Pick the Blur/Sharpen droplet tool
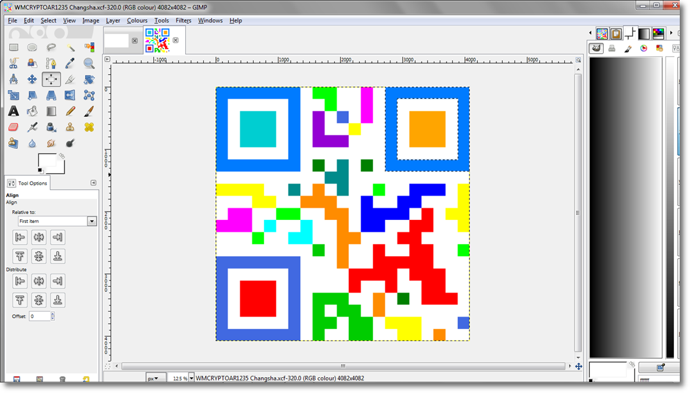This screenshot has height=393, width=690. pyautogui.click(x=32, y=143)
